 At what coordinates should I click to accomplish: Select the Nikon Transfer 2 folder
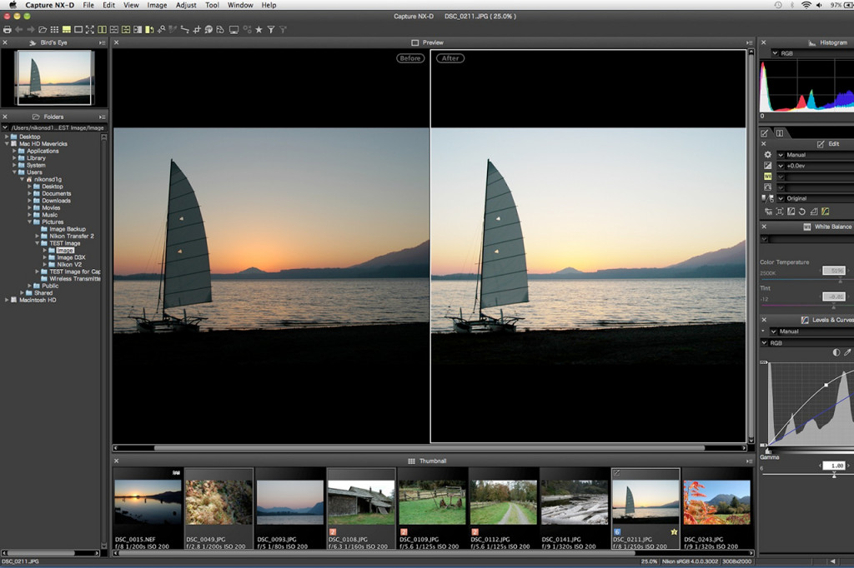point(71,237)
